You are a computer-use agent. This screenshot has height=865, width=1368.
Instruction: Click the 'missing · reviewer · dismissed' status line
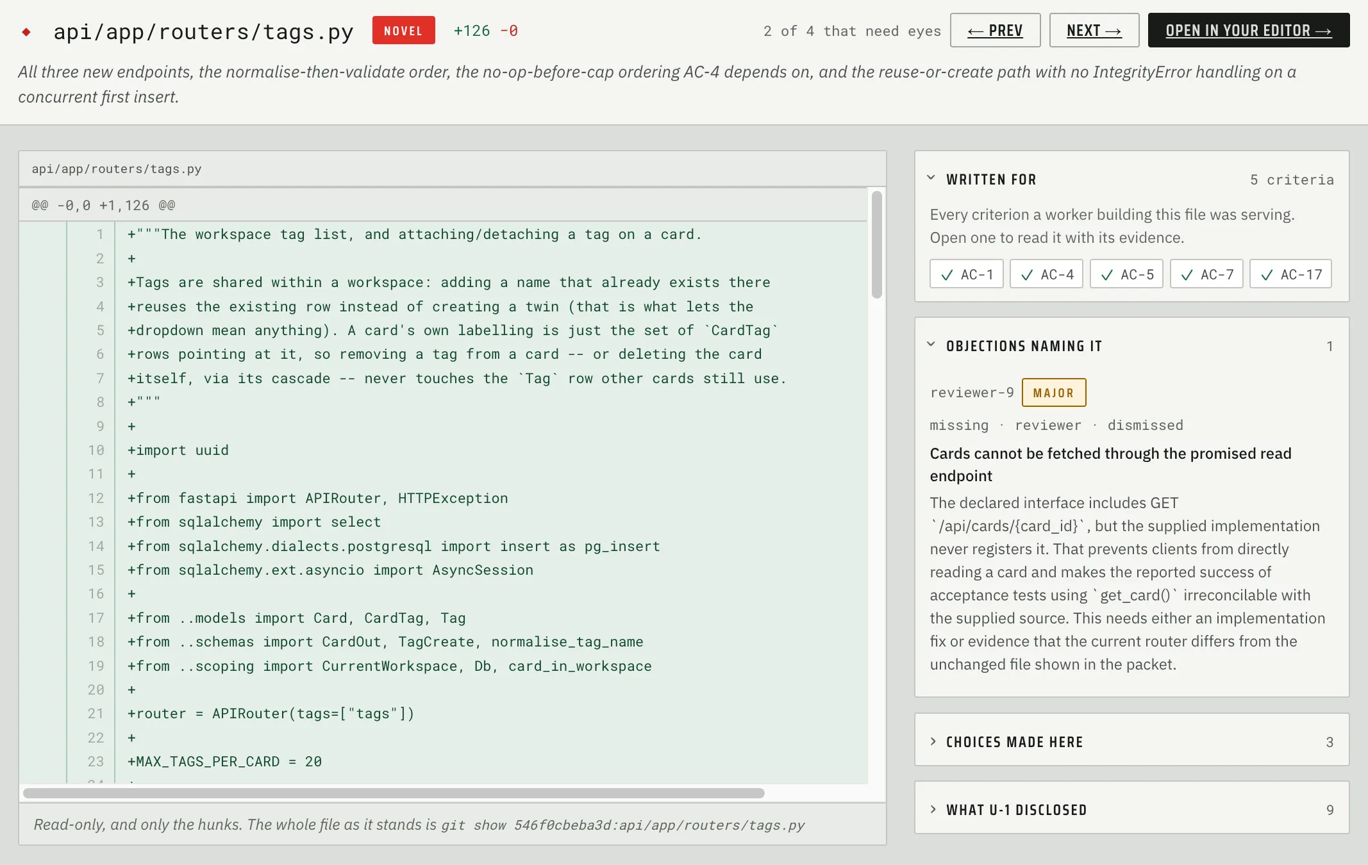(x=1056, y=425)
